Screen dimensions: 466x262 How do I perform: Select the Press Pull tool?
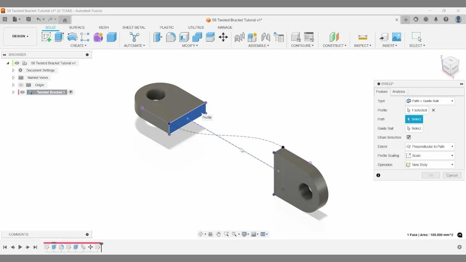point(158,37)
